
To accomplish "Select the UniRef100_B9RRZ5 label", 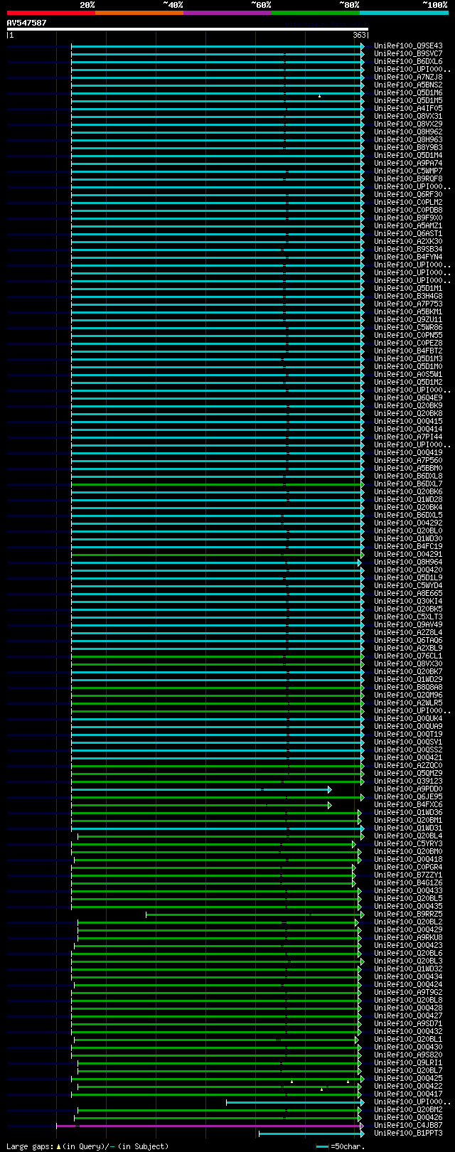I will coord(408,914).
